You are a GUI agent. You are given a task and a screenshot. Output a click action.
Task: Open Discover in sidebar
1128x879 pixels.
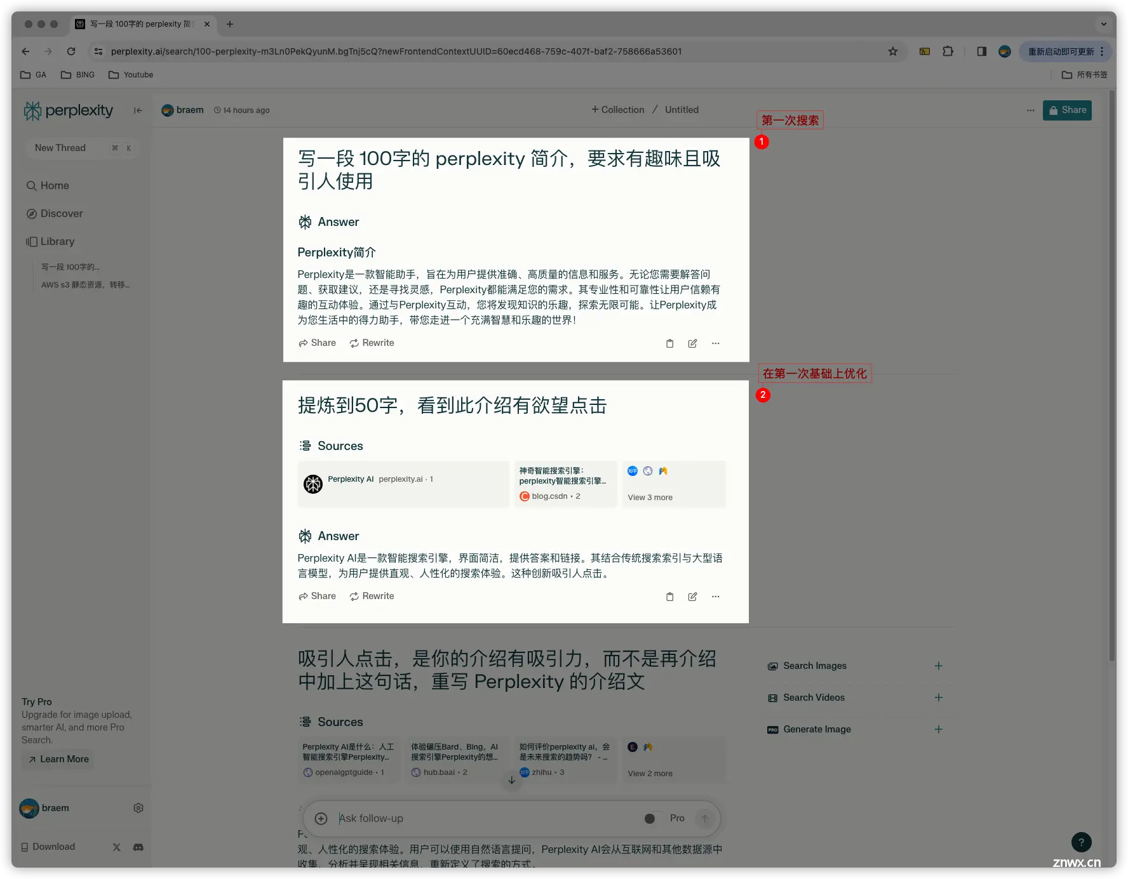click(x=55, y=213)
